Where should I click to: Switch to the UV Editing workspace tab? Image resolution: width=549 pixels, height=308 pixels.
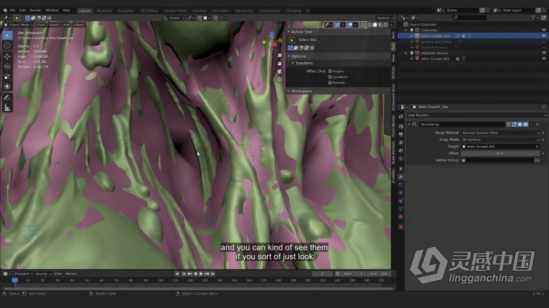tap(149, 11)
